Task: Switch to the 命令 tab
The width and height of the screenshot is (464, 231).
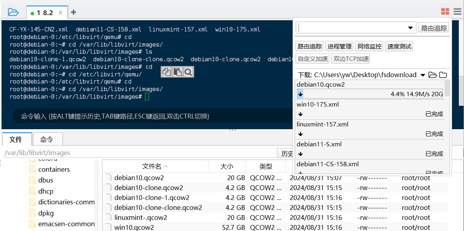Action: click(x=47, y=140)
